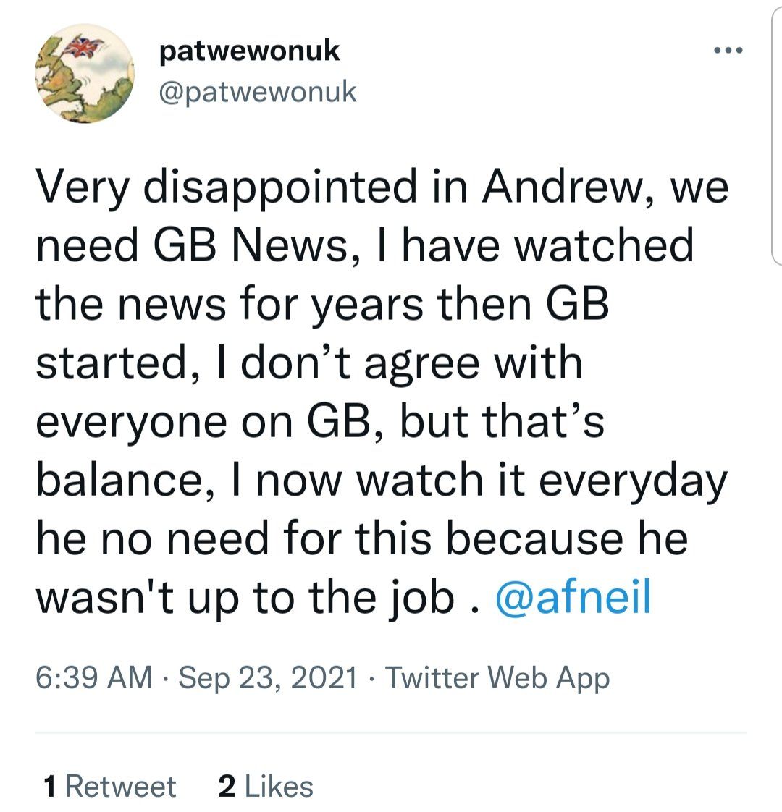Click the patwewonuk profile avatar
The width and height of the screenshot is (782, 812).
(x=85, y=73)
